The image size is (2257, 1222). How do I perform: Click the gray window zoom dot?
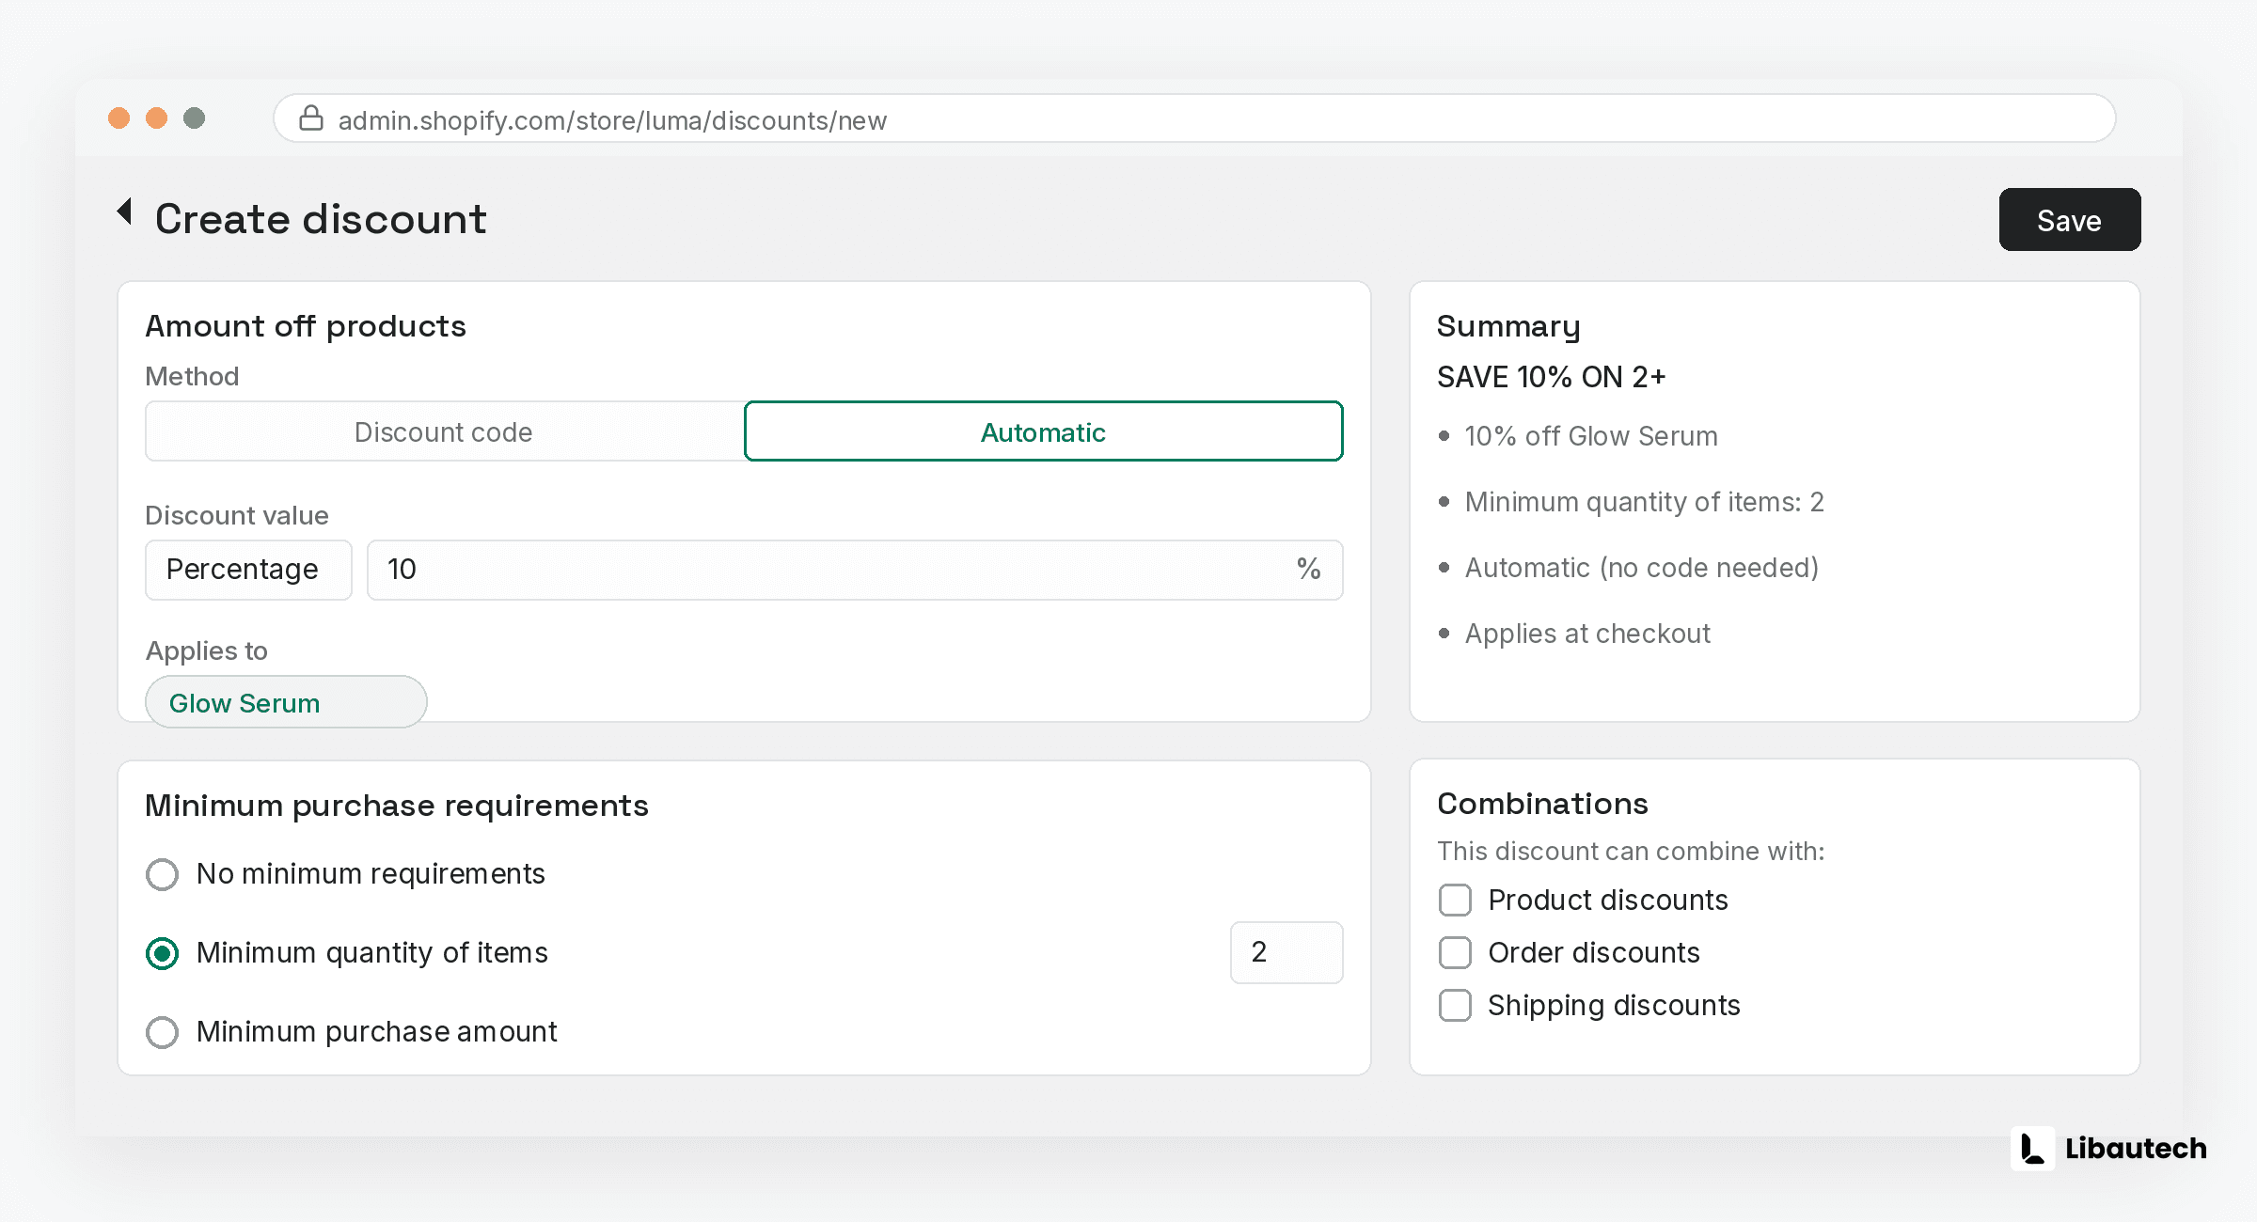(194, 117)
